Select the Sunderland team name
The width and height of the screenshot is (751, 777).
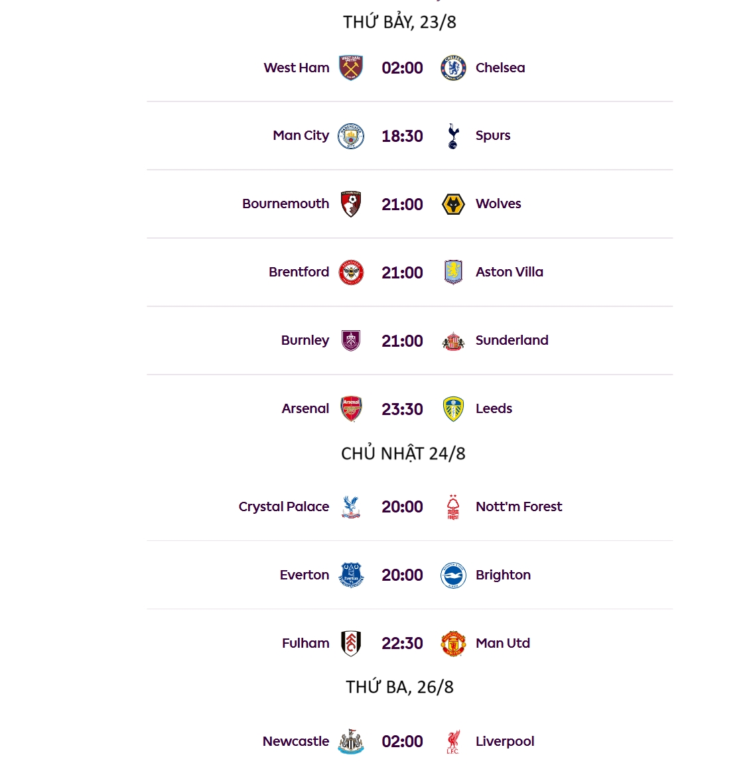512,340
